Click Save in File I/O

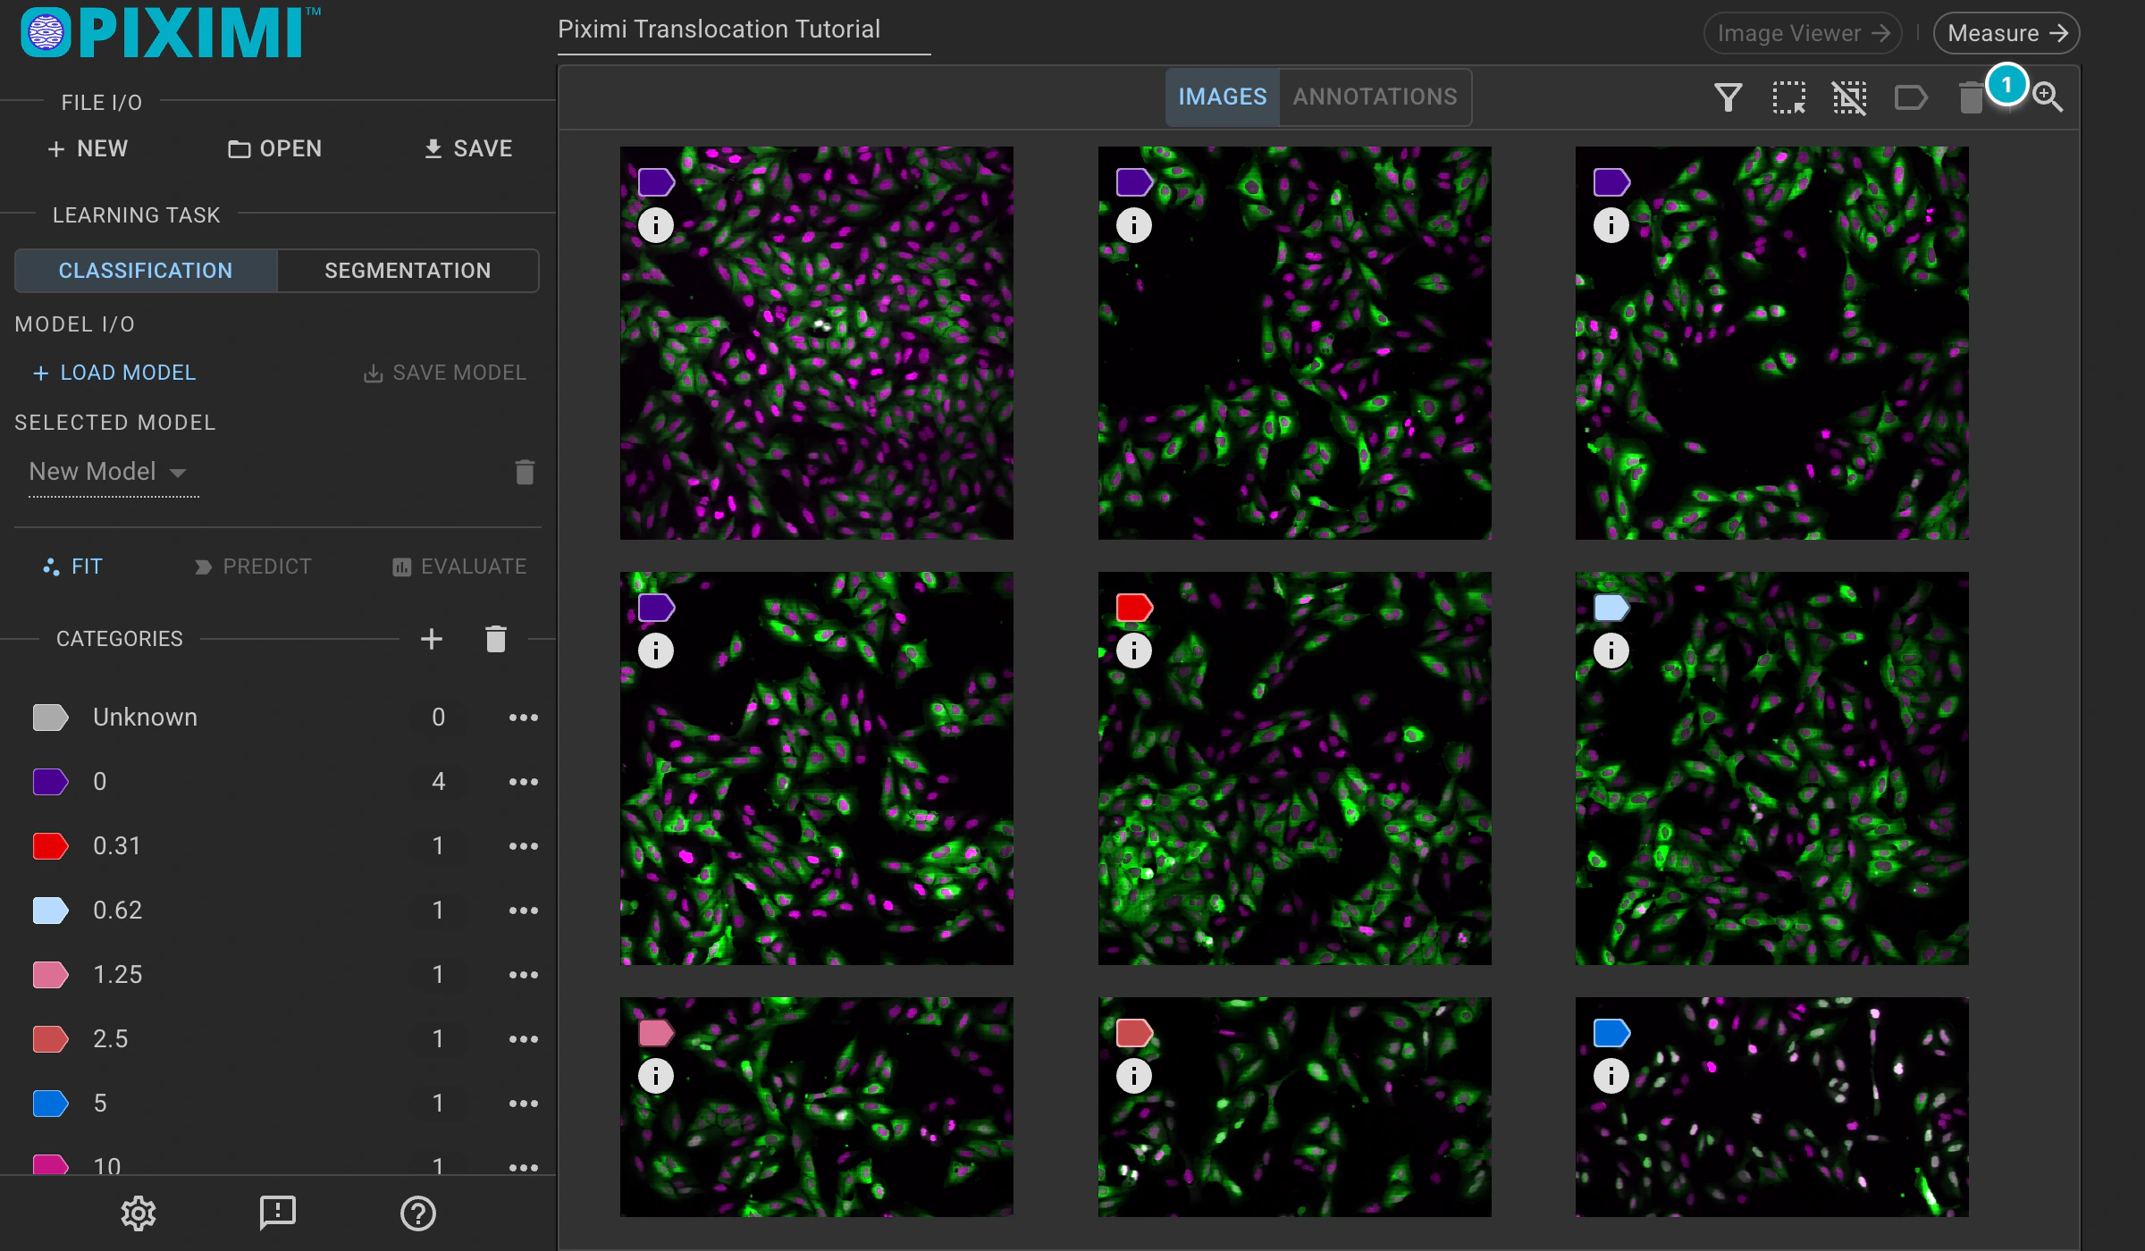(468, 148)
